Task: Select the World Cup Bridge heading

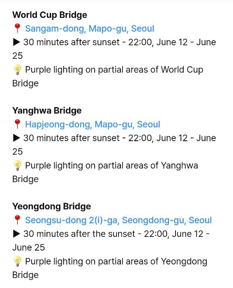Action: [50, 15]
